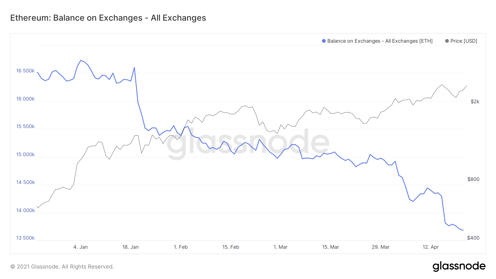Select the 12. Apr date label
This screenshot has width=496, height=279.
tap(431, 247)
